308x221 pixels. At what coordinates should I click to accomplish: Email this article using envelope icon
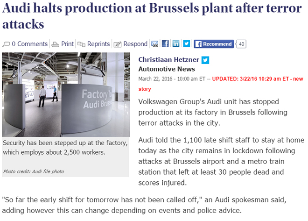[x=155, y=44]
